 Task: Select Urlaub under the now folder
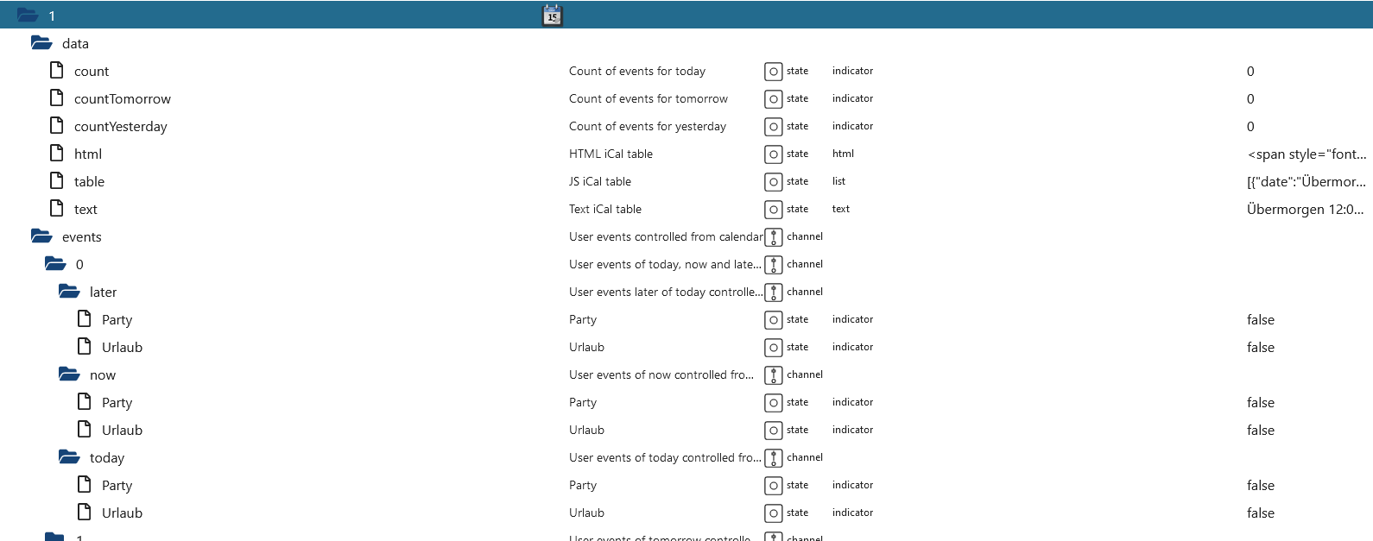coord(122,431)
